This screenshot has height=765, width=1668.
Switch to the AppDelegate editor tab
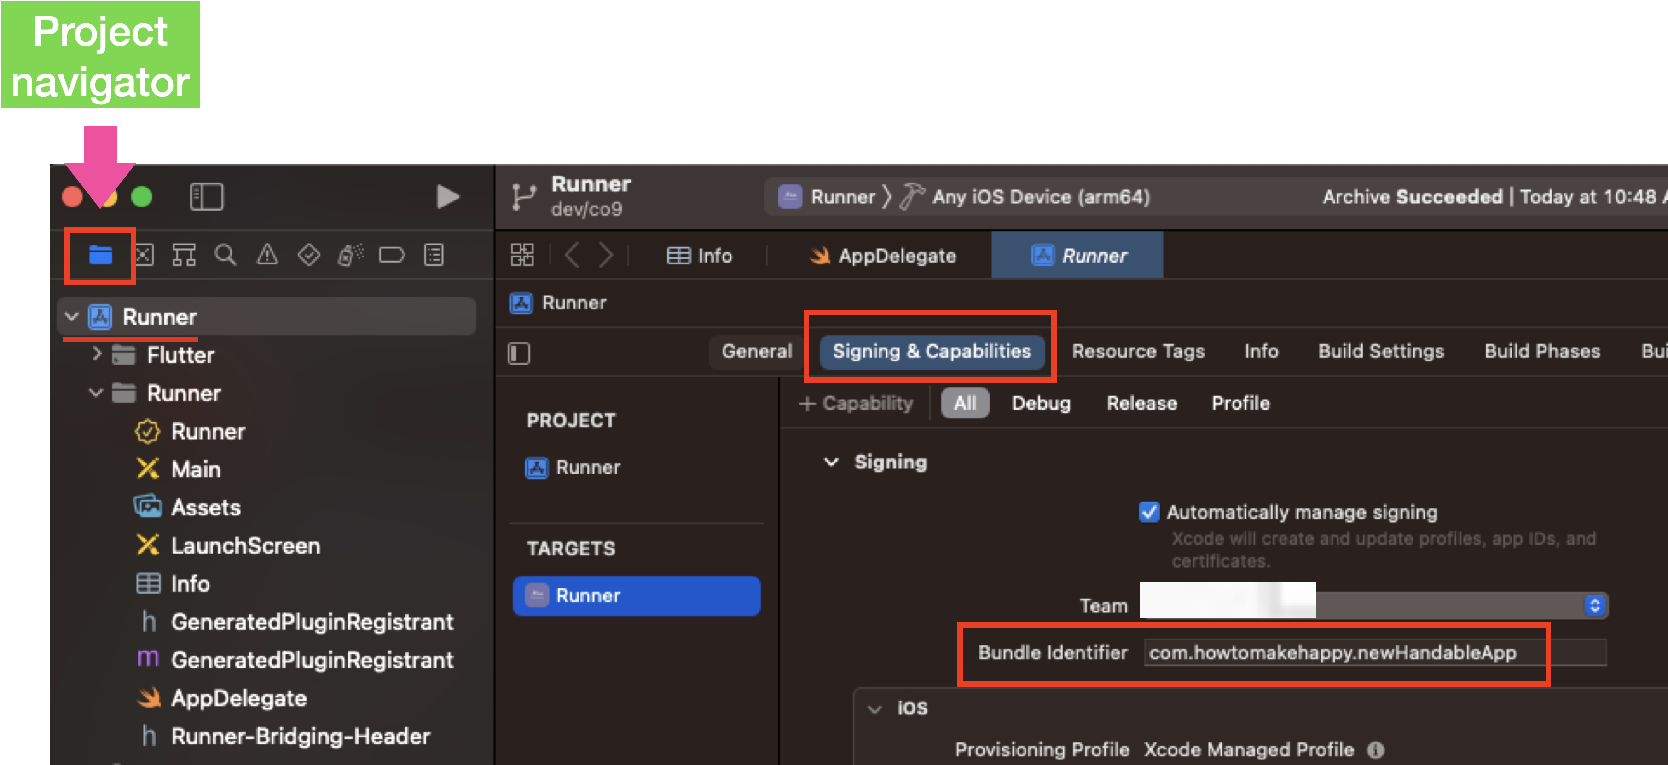(x=883, y=256)
